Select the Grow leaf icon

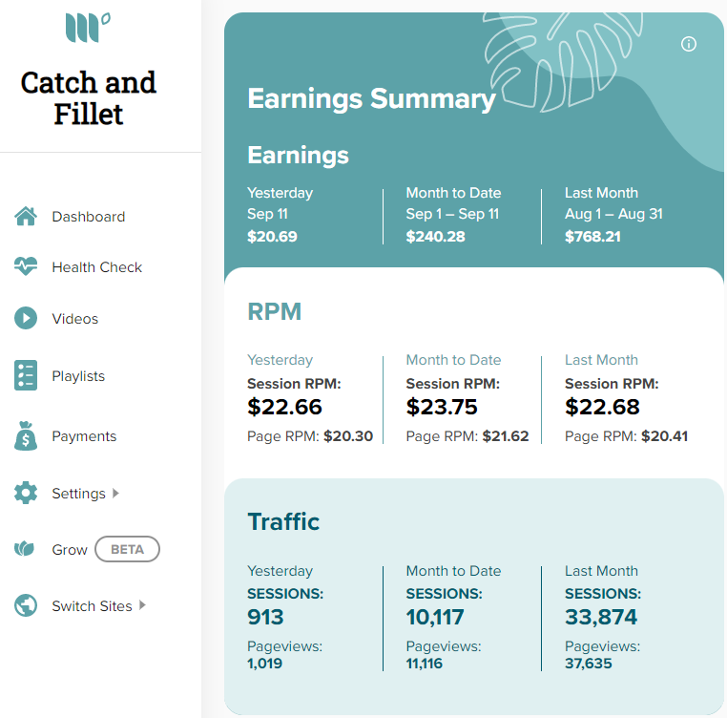(24, 549)
